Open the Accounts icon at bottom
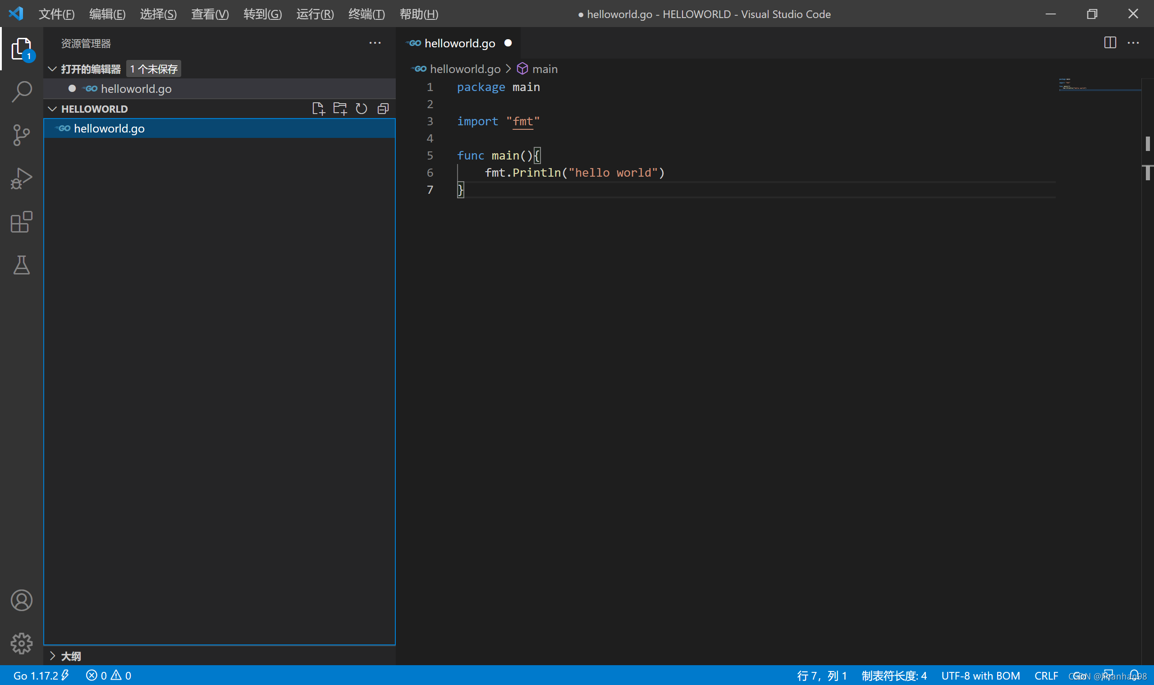The height and width of the screenshot is (685, 1154). [x=21, y=601]
